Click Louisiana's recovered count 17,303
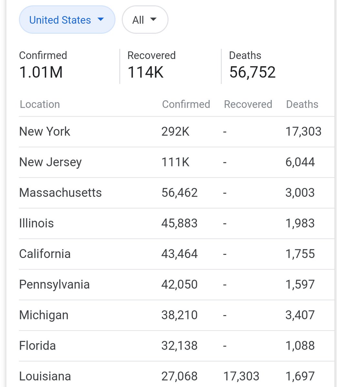The image size is (337, 387). click(241, 376)
